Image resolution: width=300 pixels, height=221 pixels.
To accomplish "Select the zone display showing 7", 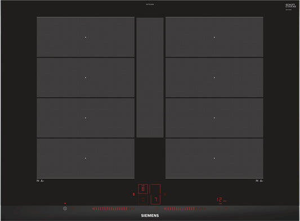I will click(x=155, y=200).
